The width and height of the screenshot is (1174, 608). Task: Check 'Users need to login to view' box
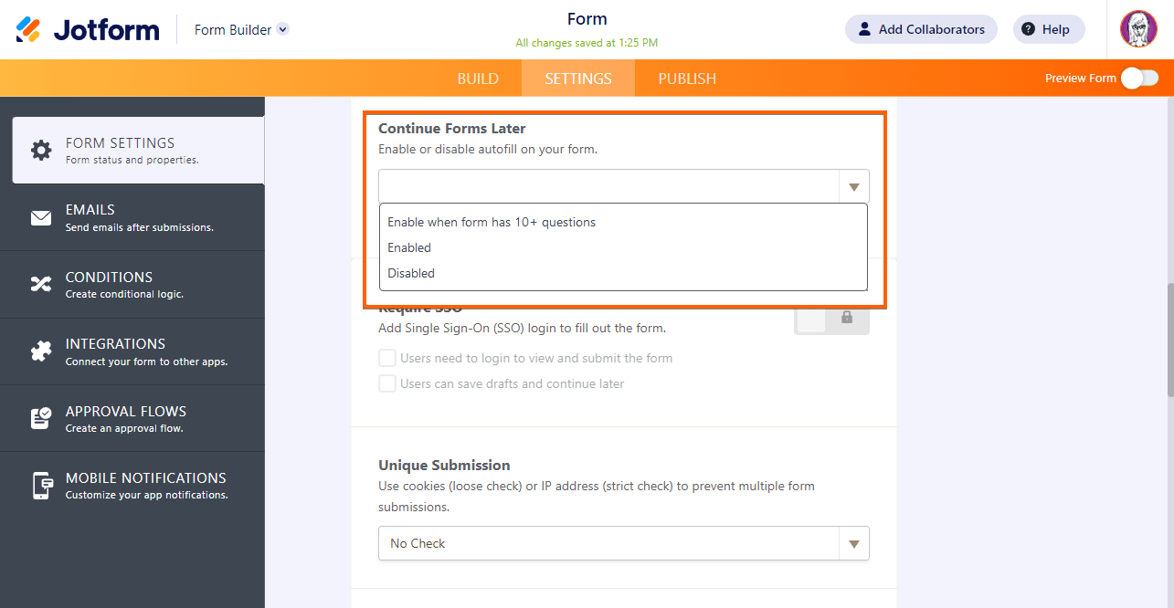click(387, 358)
